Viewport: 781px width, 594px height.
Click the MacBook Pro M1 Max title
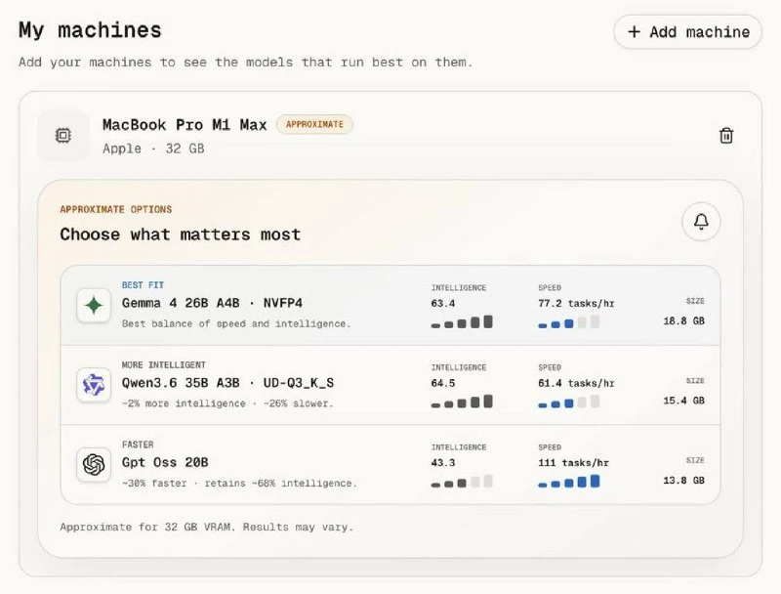click(x=185, y=125)
